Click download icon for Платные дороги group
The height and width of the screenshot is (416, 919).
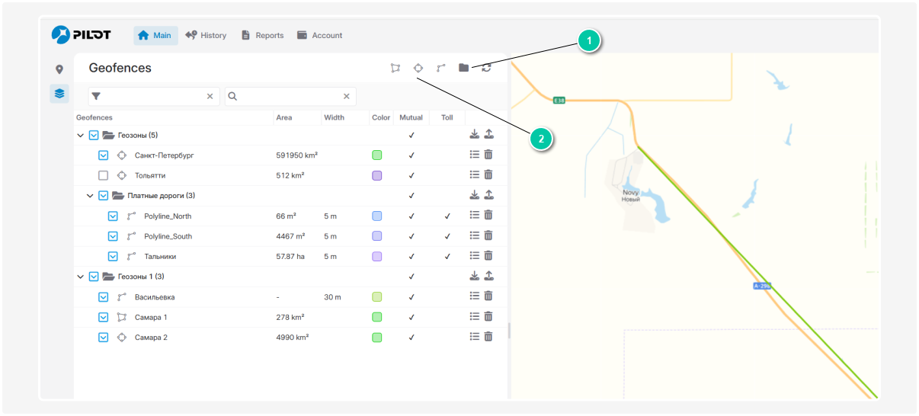pos(475,195)
